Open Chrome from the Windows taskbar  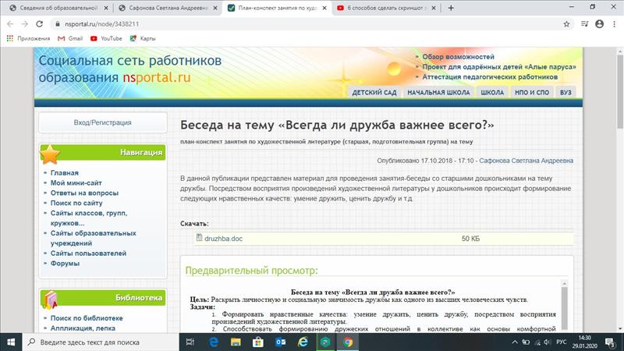click(x=347, y=342)
